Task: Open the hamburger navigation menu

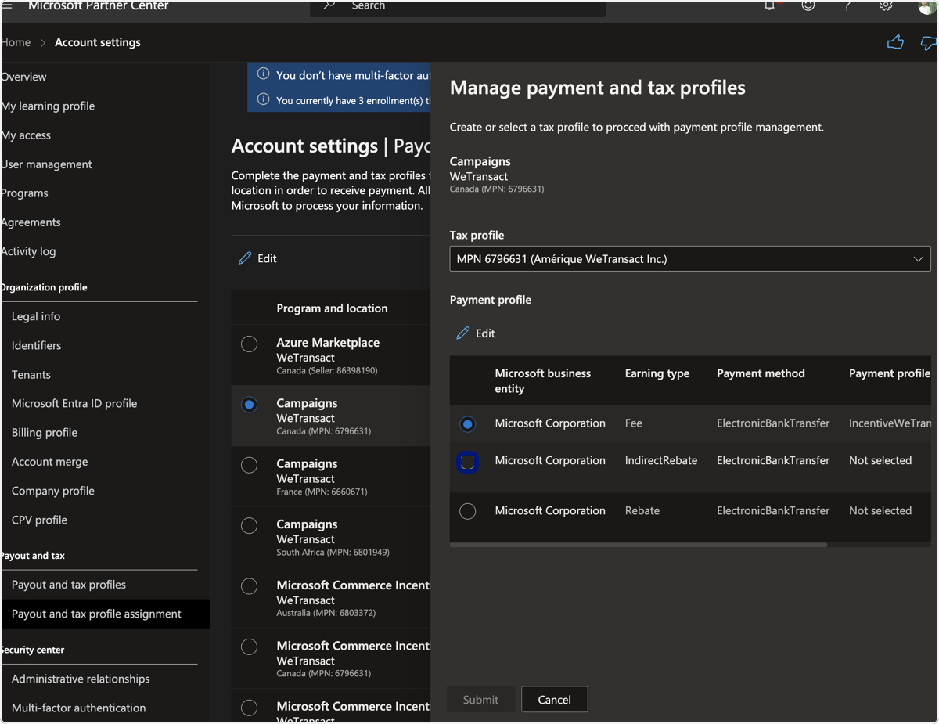Action: click(x=7, y=5)
